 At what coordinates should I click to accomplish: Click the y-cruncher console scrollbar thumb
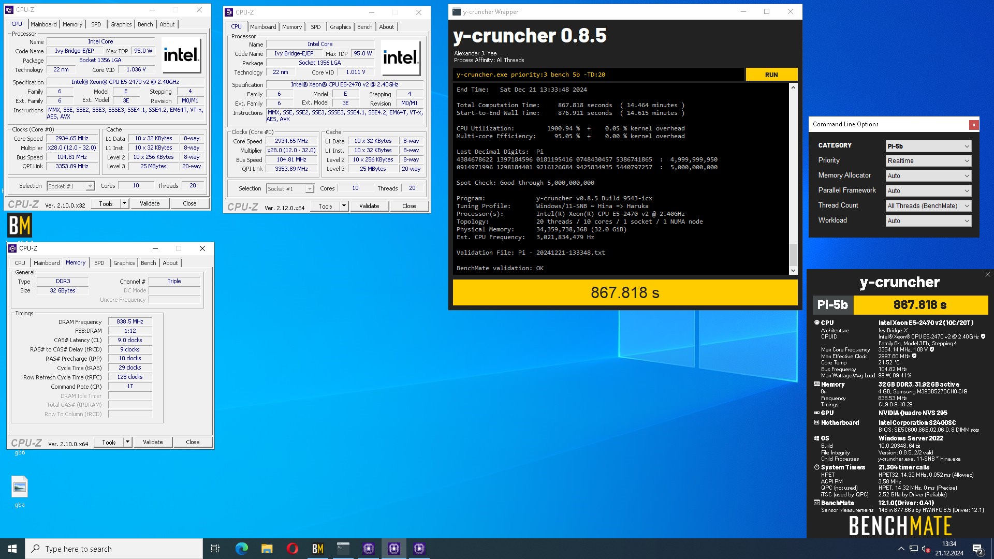pos(793,254)
